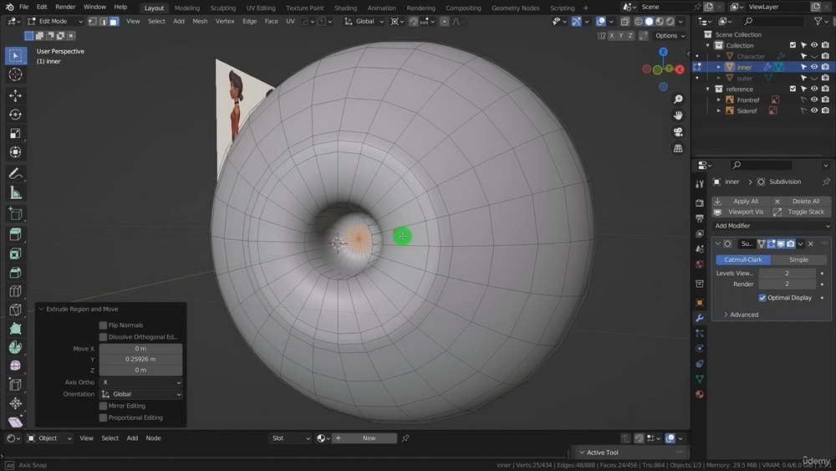Activate the Scale tool
Viewport: 836px width, 471px height.
pyautogui.click(x=15, y=133)
